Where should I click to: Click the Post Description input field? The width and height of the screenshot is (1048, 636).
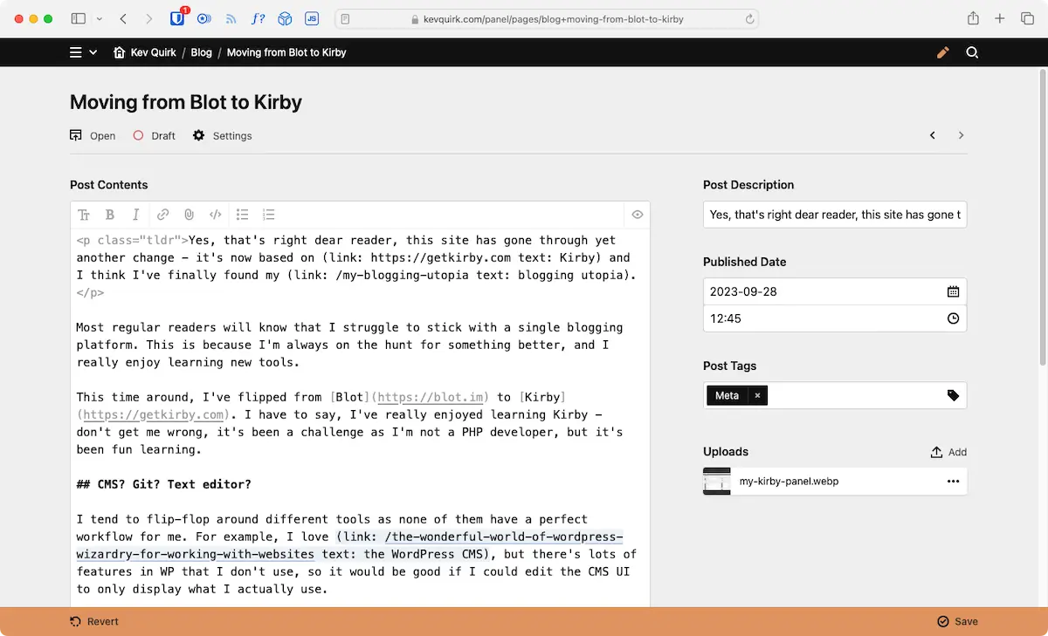[x=834, y=215]
